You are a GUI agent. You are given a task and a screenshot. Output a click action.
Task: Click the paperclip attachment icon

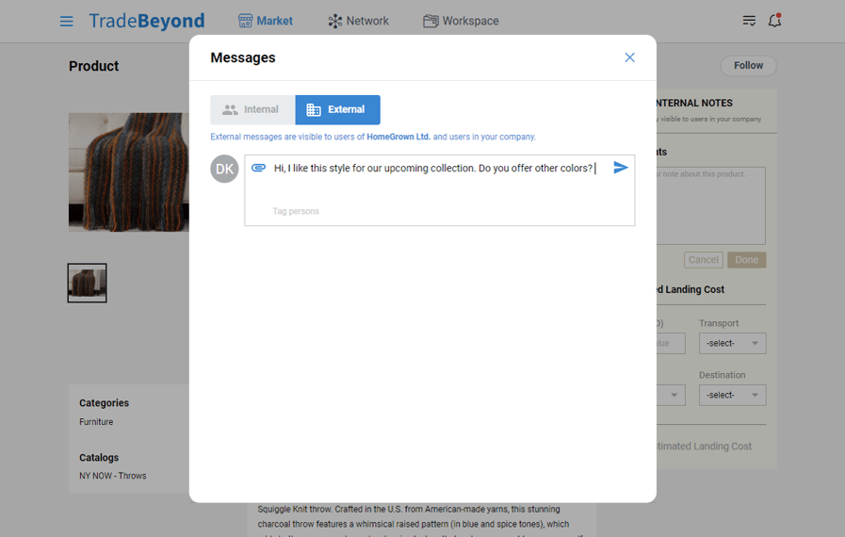[258, 169]
